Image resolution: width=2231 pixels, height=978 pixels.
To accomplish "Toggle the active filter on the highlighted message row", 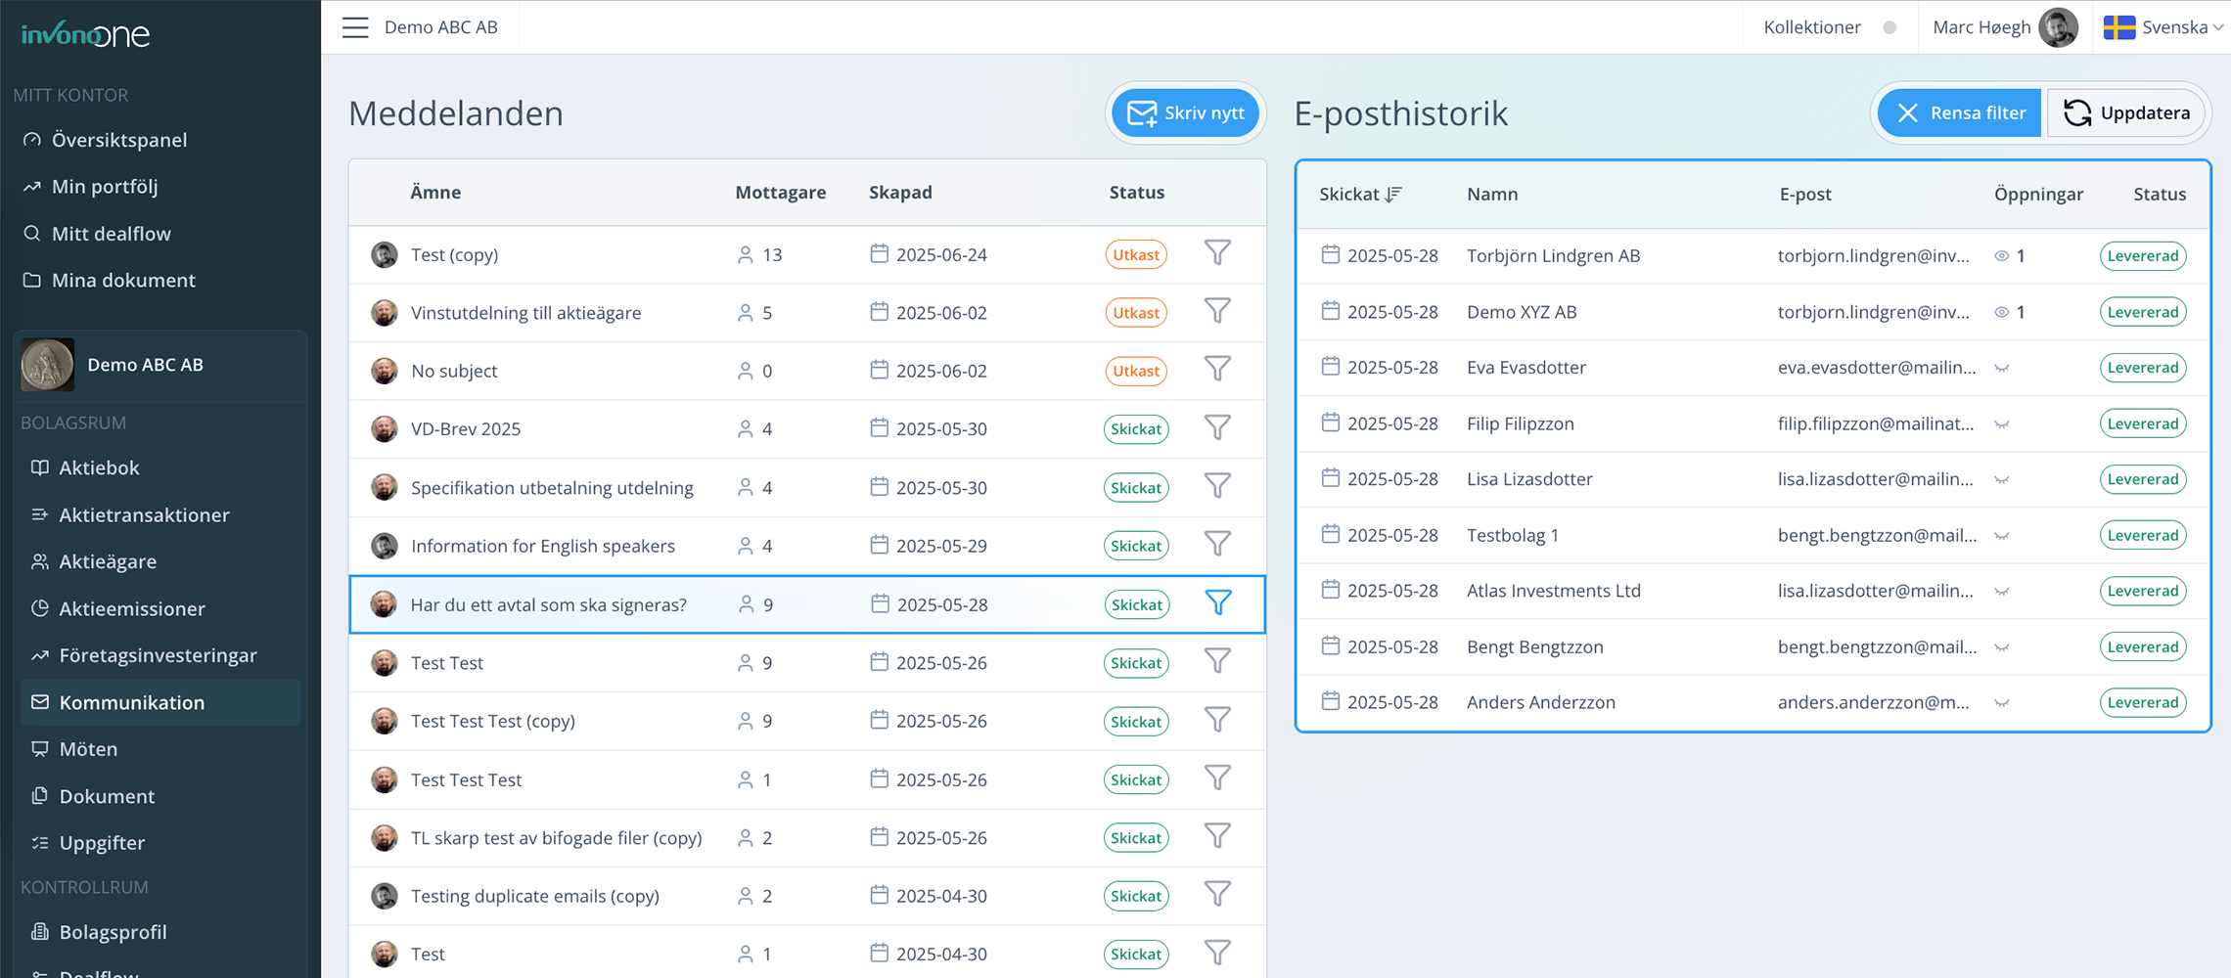I will pyautogui.click(x=1217, y=603).
